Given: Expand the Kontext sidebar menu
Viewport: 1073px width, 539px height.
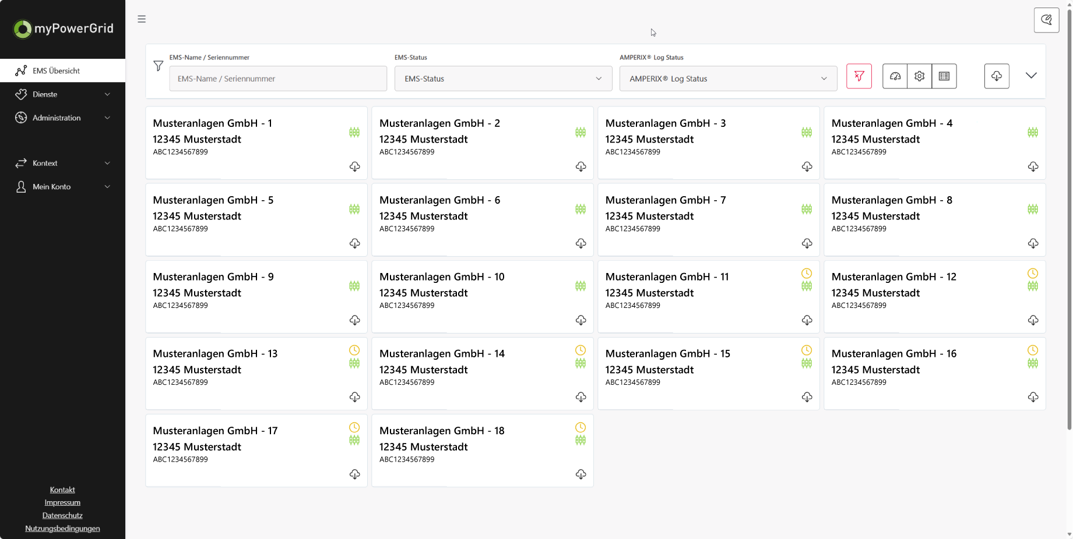Looking at the screenshot, I should click(x=62, y=163).
